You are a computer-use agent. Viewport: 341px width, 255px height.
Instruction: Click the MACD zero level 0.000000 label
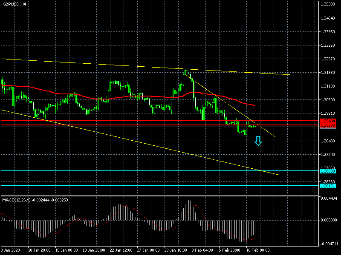click(329, 220)
